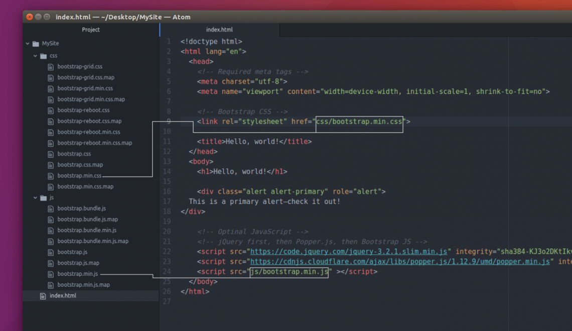
Task: Click line number 9 in the gutter
Action: [169, 121]
